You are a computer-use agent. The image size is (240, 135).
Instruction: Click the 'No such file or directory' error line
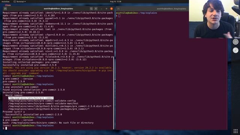[48, 123]
